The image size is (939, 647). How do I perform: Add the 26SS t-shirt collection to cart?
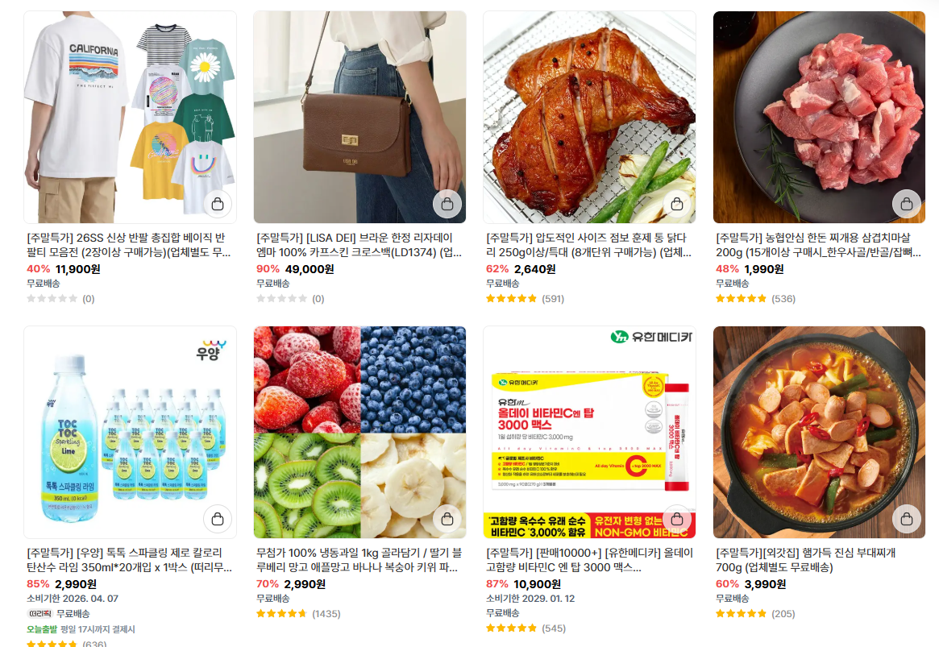click(x=218, y=204)
